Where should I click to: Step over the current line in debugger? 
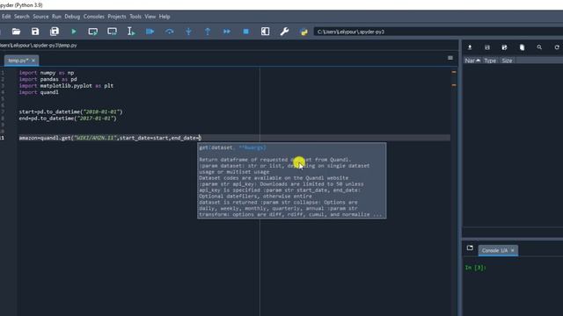pos(170,32)
